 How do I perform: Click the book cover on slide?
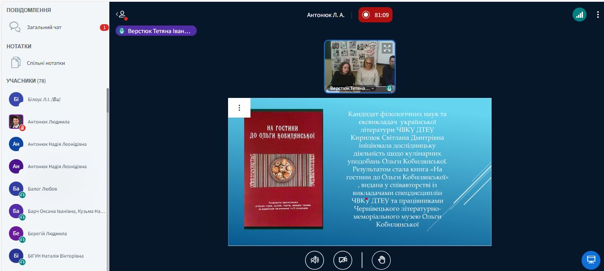(283, 169)
